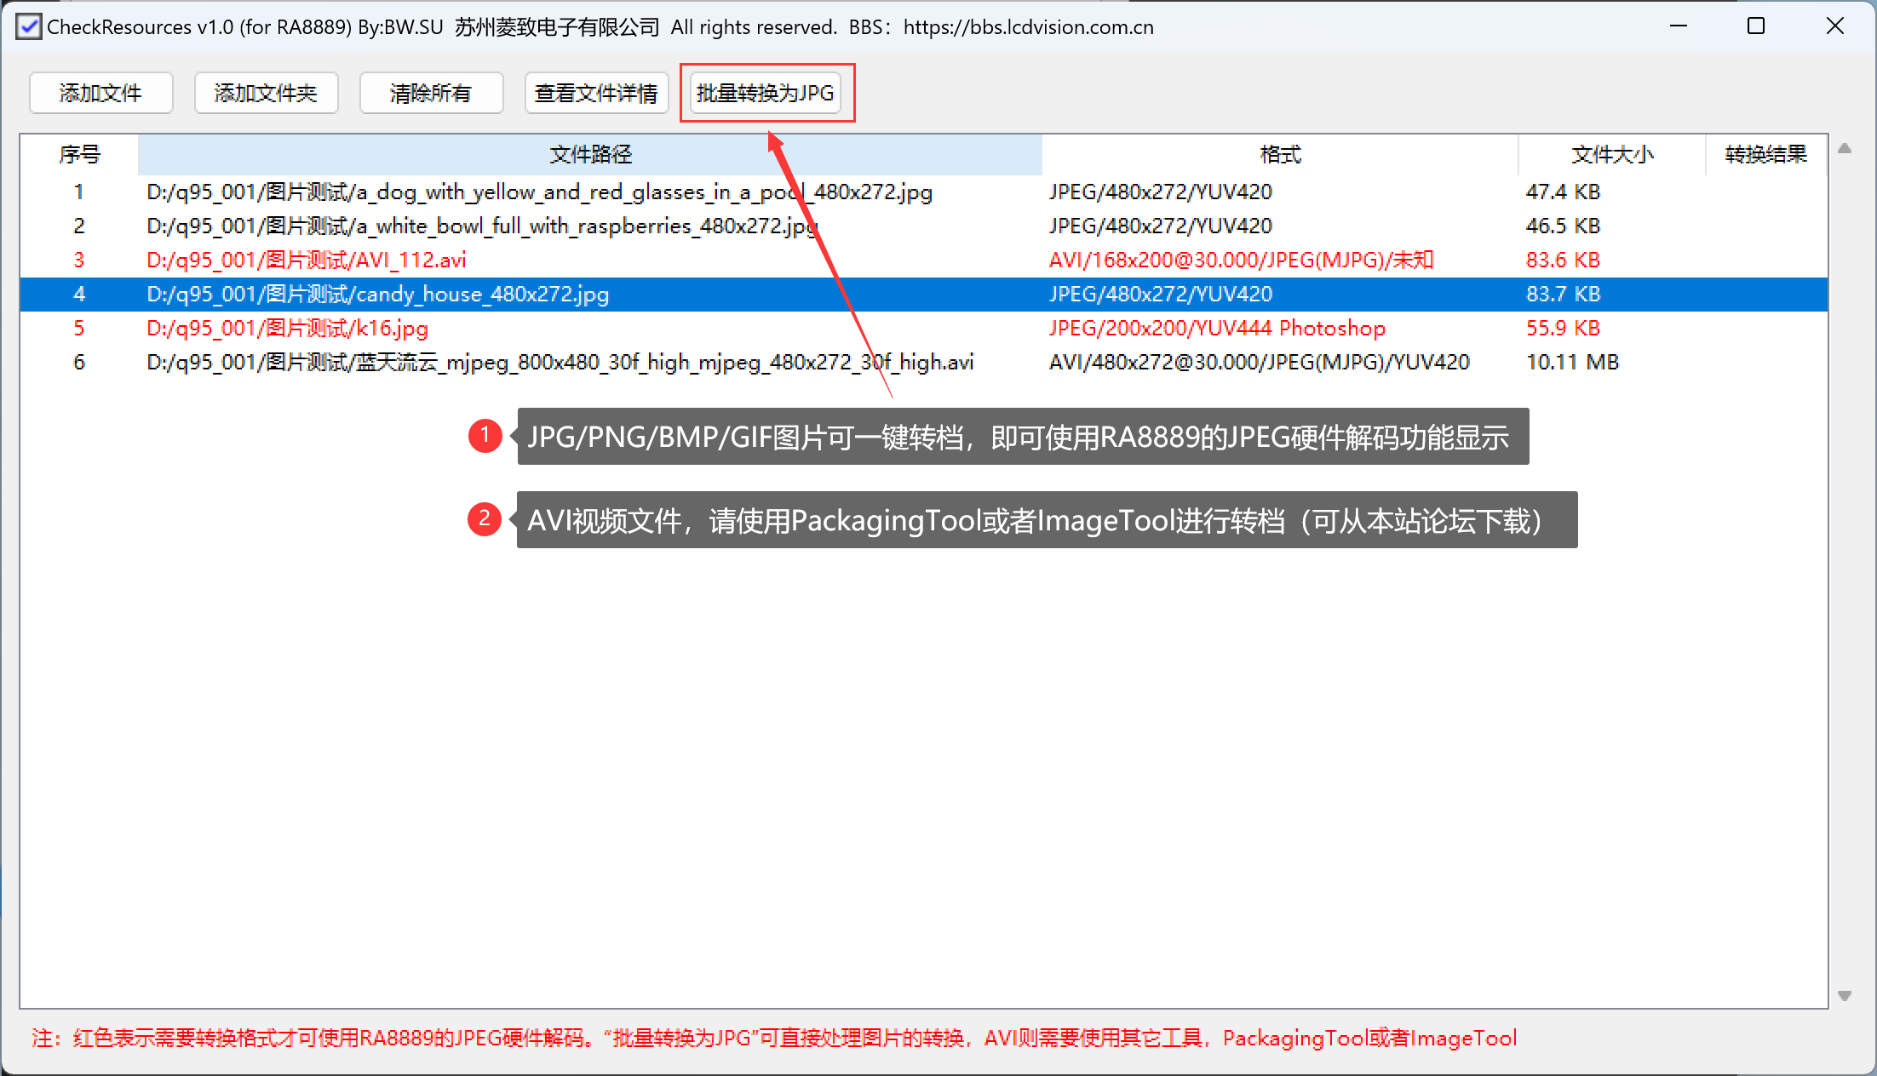Click the 添加文件 button

(100, 93)
